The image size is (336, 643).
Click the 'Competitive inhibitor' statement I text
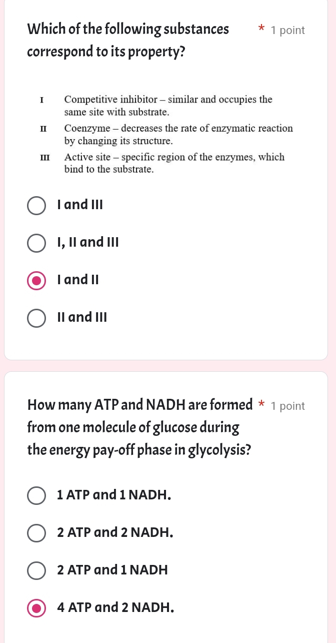(168, 105)
